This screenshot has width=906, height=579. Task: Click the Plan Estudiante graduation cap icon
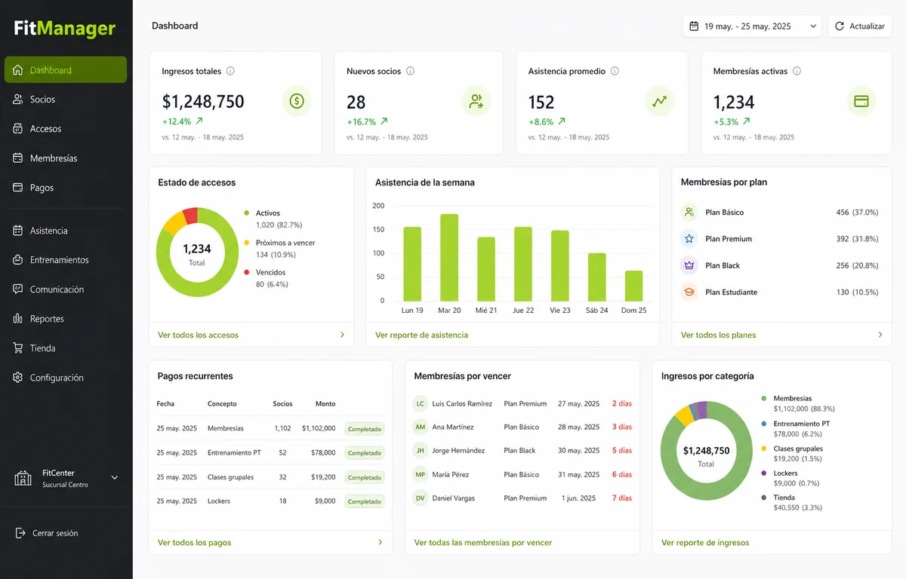(689, 292)
